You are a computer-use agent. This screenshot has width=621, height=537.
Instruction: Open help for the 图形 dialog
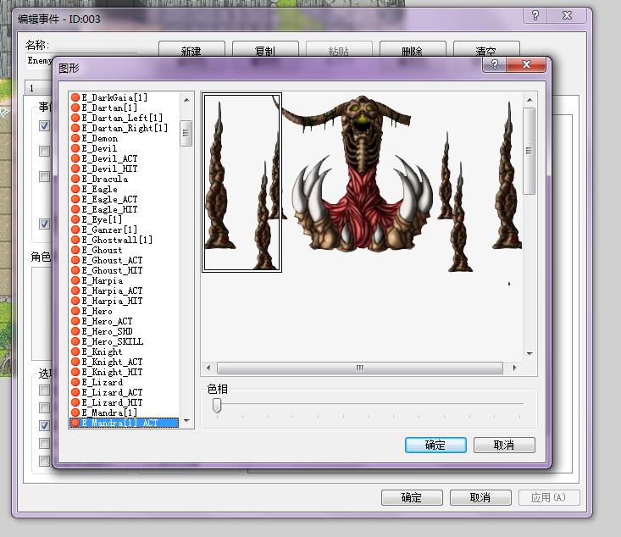(x=495, y=64)
